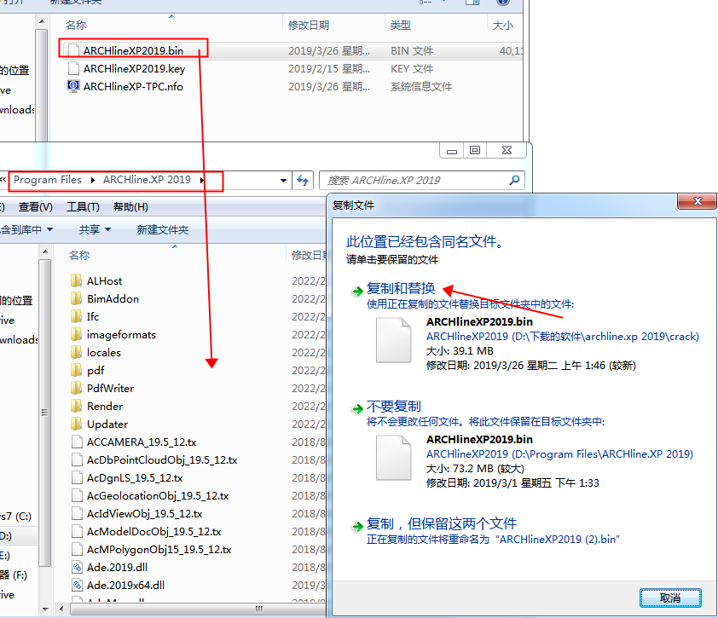This screenshot has width=718, height=618.
Task: Select Ade.2019x64.dll file
Action: click(x=125, y=585)
